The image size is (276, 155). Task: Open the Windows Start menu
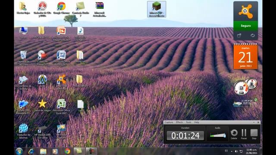point(19,151)
